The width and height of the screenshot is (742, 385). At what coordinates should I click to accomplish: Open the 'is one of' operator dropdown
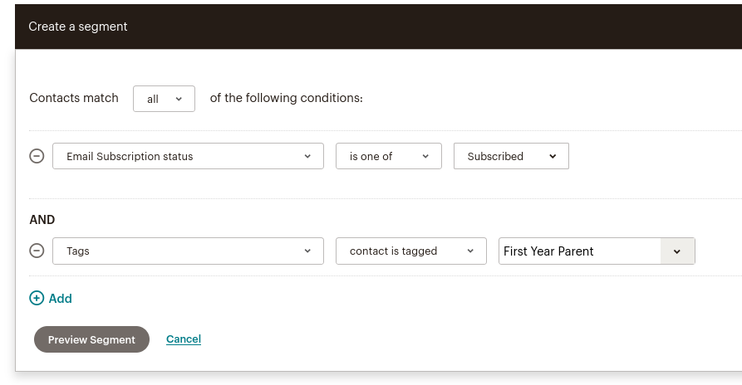[388, 156]
